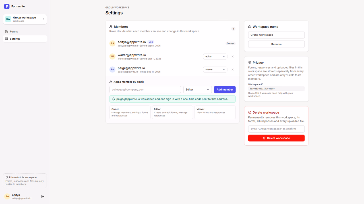This screenshot has height=204, width=364.
Task: Click aditya@appwrite.io in the sidebar footer
Action: tap(22, 198)
